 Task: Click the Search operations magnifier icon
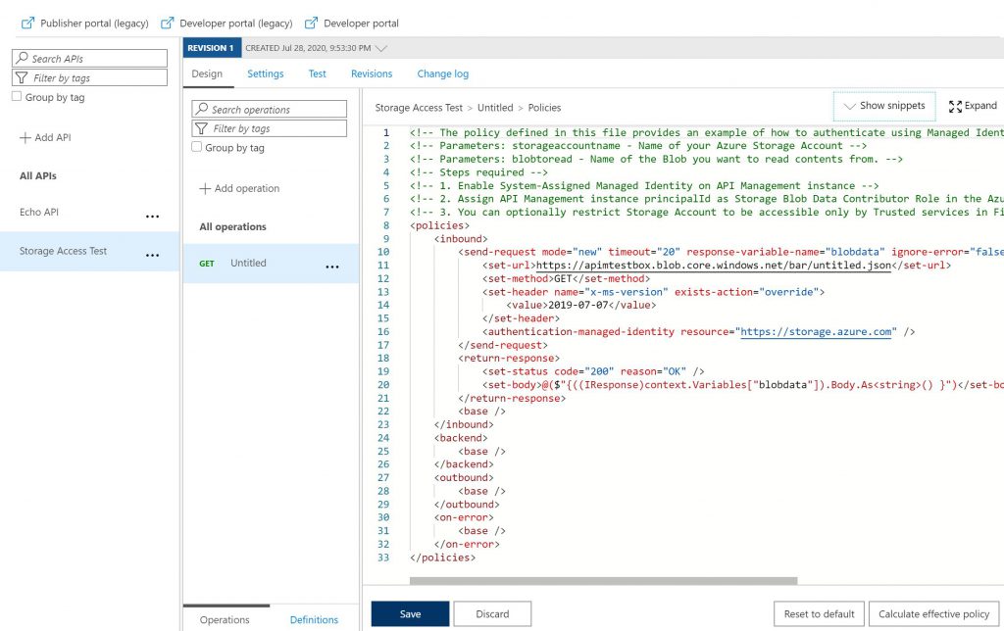(x=202, y=109)
